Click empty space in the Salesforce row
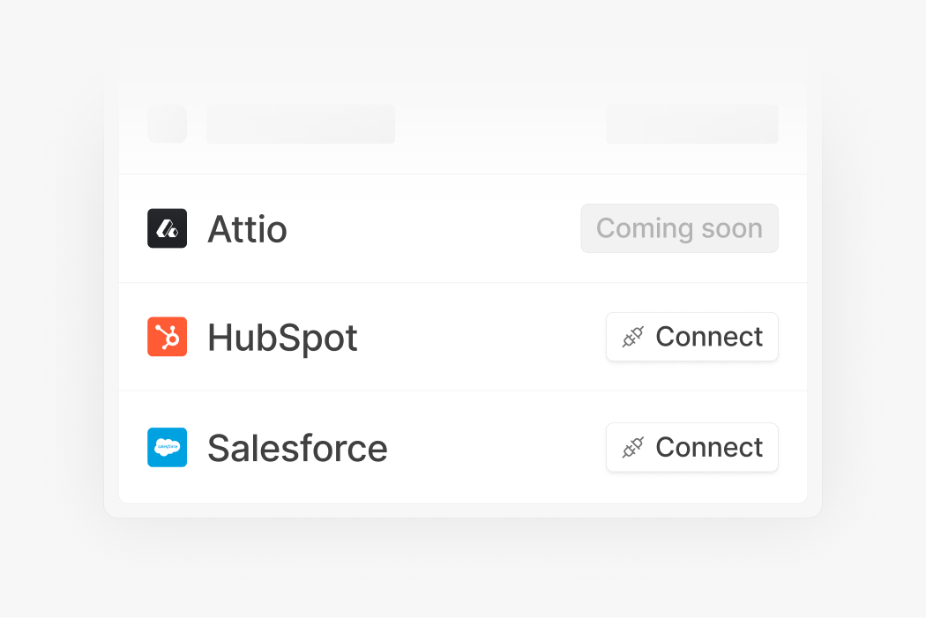This screenshot has height=618, width=926. coord(496,448)
